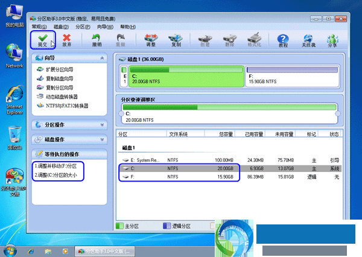The width and height of the screenshot is (362, 257).
Task: Open the 帮助(H) menu
Action: tap(128, 27)
